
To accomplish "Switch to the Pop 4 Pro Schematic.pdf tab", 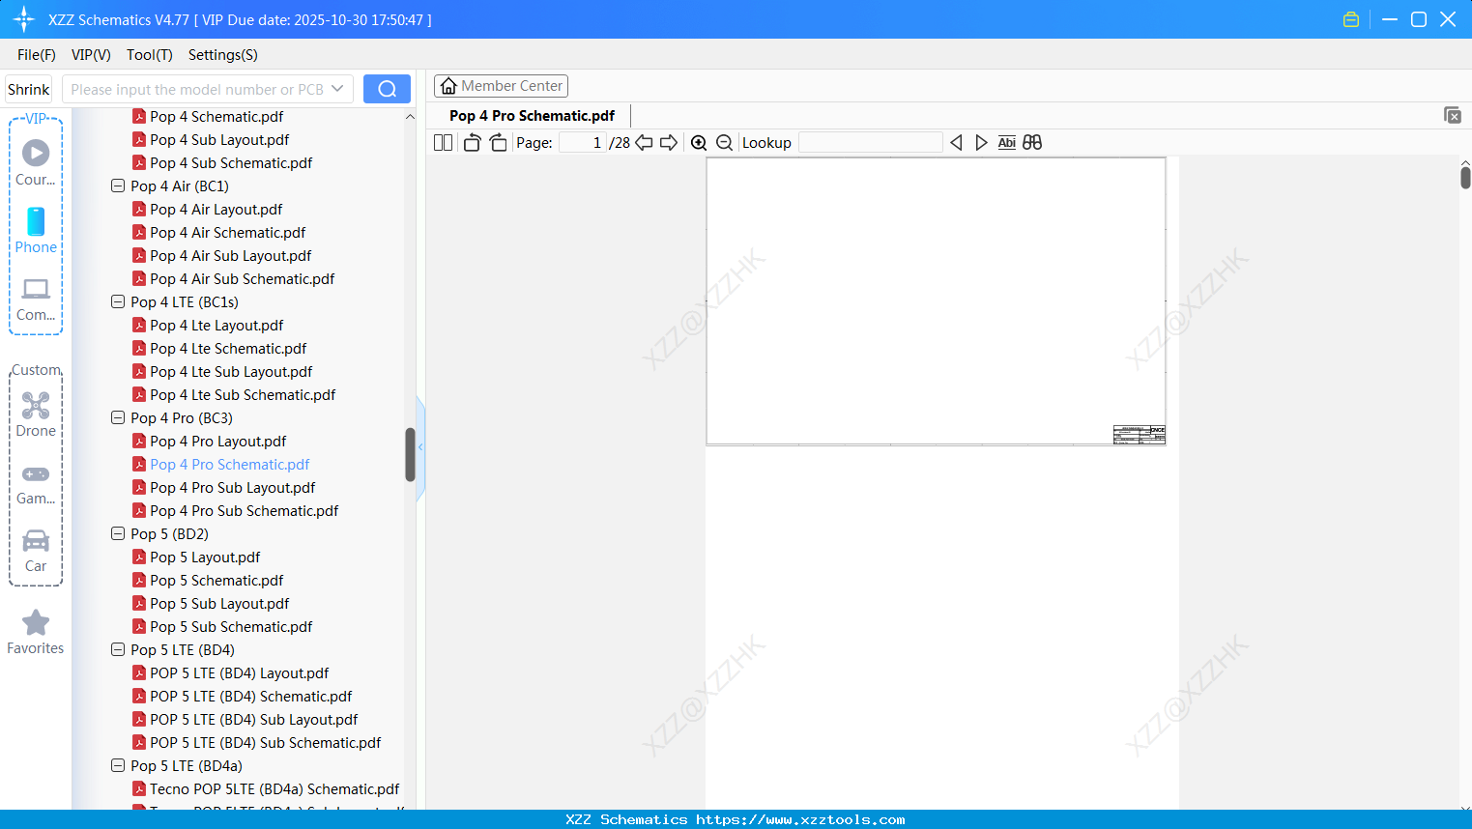I will click(x=531, y=115).
